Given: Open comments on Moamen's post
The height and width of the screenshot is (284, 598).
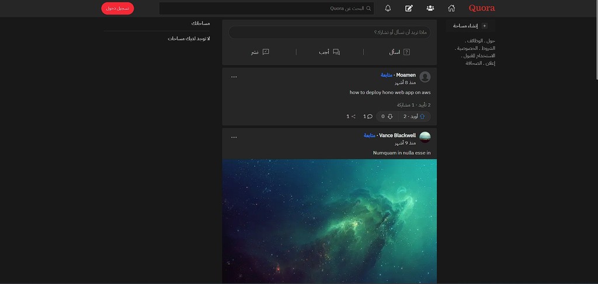Looking at the screenshot, I should (368, 116).
